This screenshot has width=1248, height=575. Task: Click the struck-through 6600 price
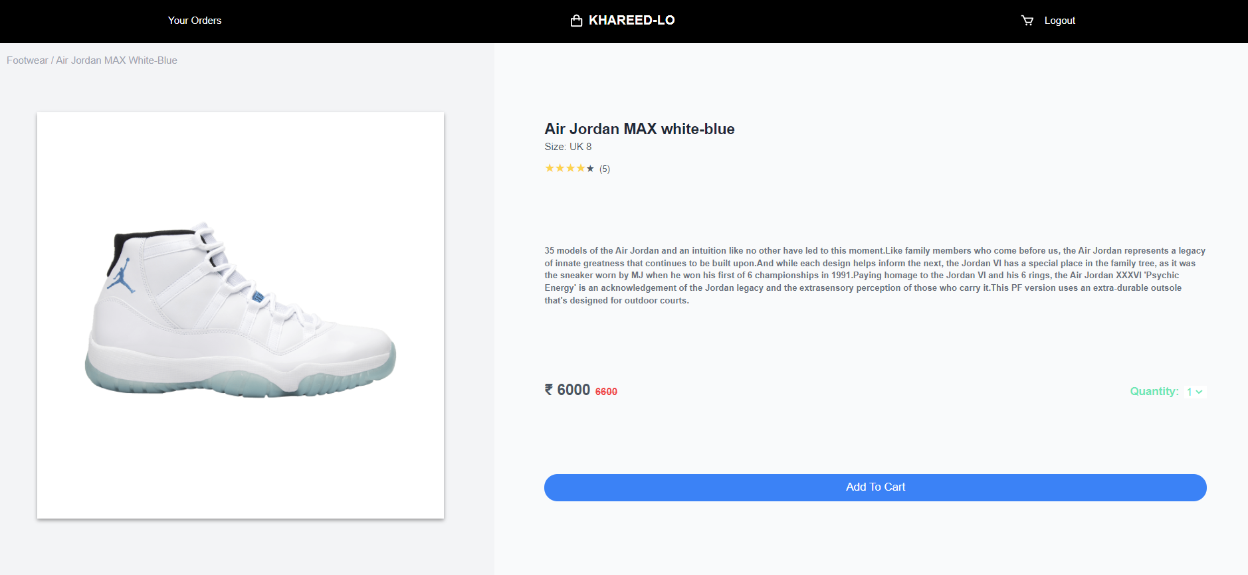pyautogui.click(x=606, y=392)
